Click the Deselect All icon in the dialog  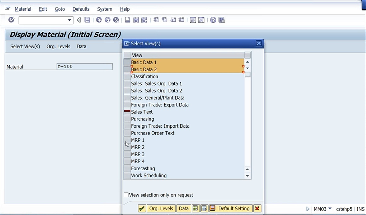click(204, 208)
